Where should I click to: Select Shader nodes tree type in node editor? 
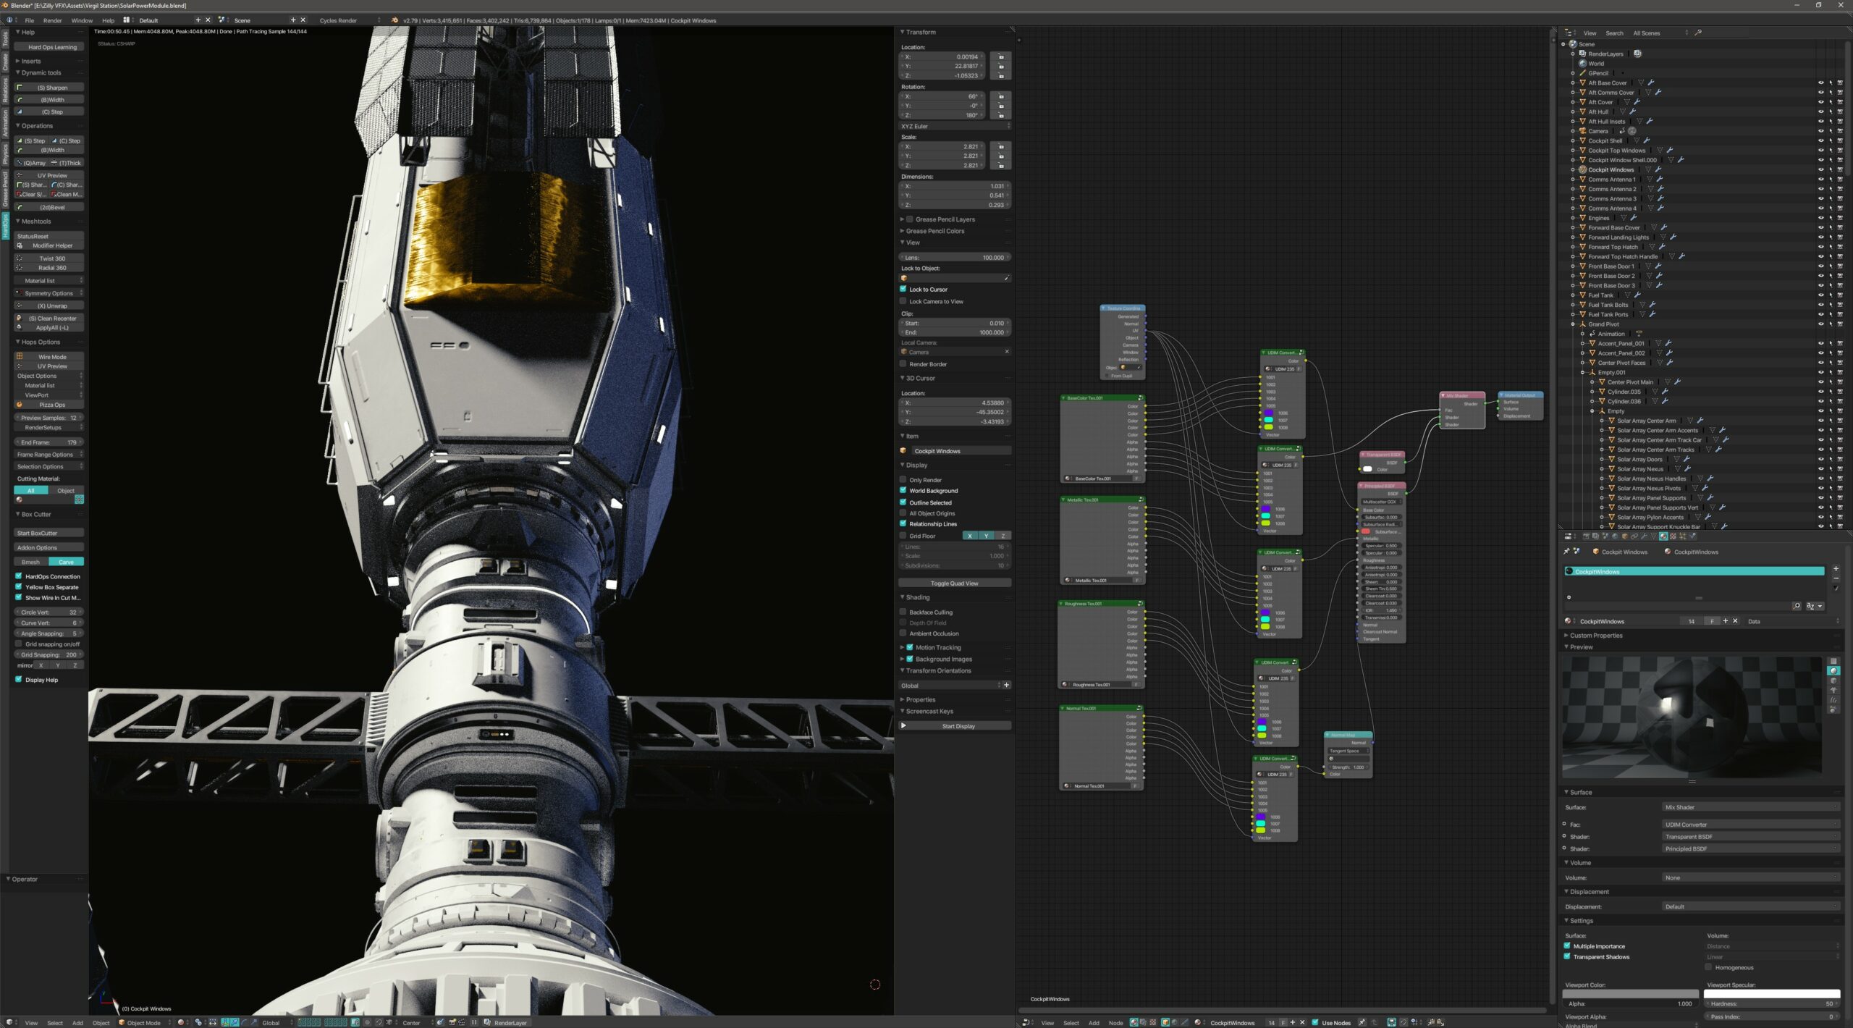[x=1134, y=1023]
